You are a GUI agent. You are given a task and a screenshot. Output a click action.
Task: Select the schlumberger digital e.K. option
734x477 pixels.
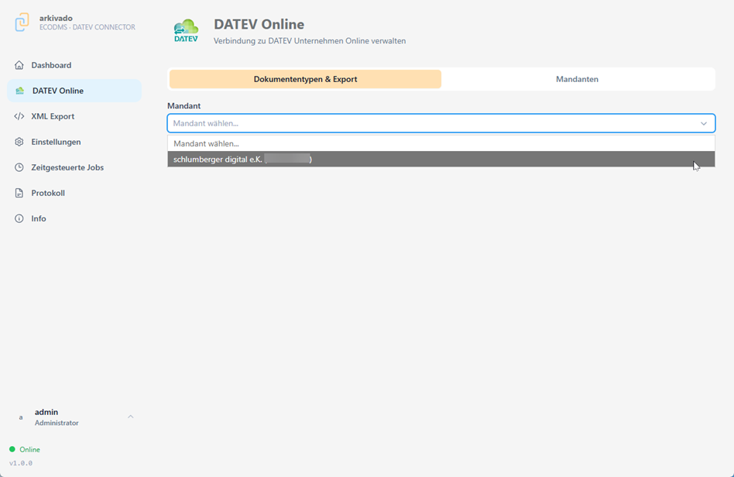(x=441, y=160)
